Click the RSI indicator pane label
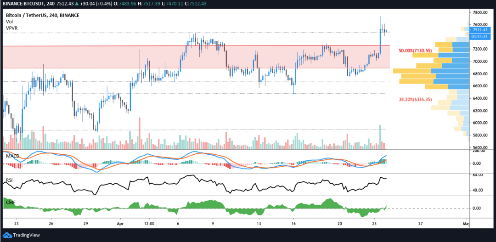Screen dimensions: 496x242 (9, 180)
